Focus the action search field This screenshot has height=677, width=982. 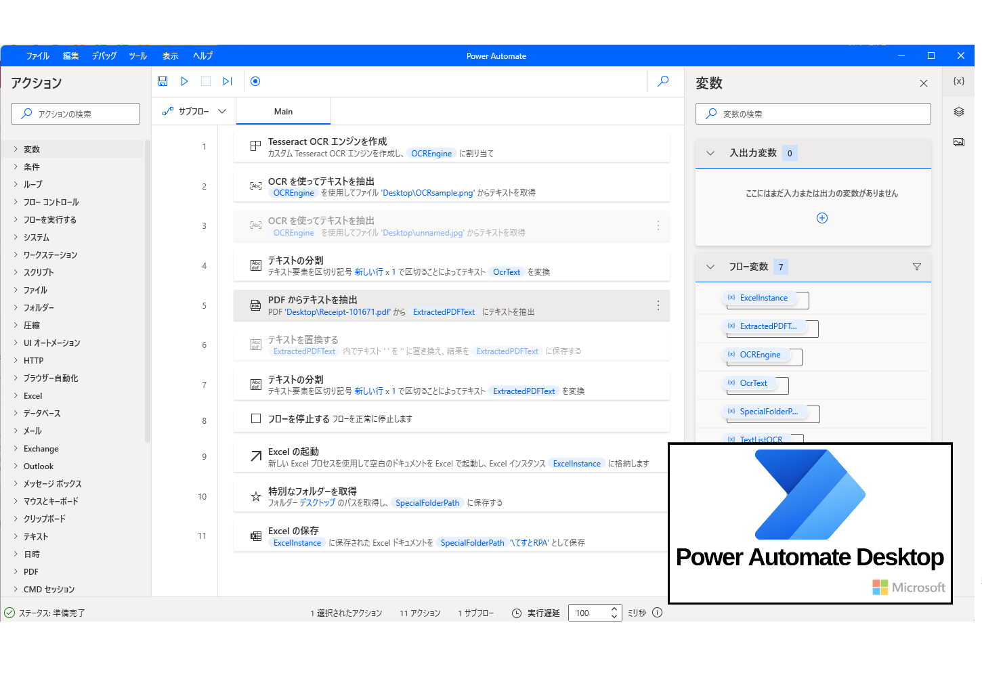(76, 114)
